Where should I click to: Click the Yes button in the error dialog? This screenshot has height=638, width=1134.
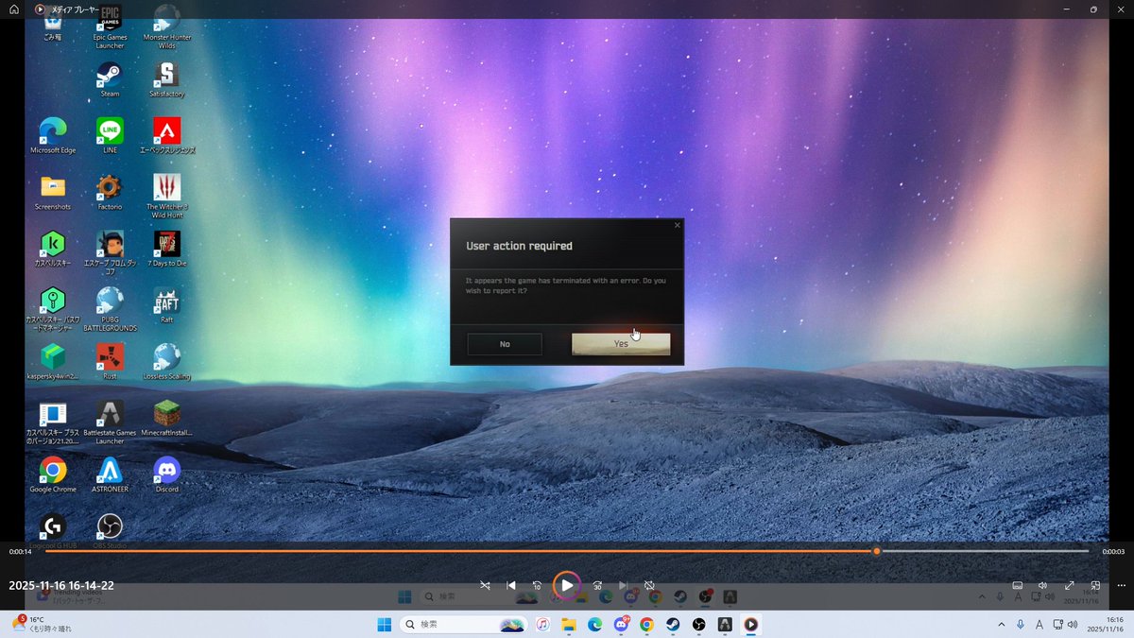pyautogui.click(x=621, y=344)
